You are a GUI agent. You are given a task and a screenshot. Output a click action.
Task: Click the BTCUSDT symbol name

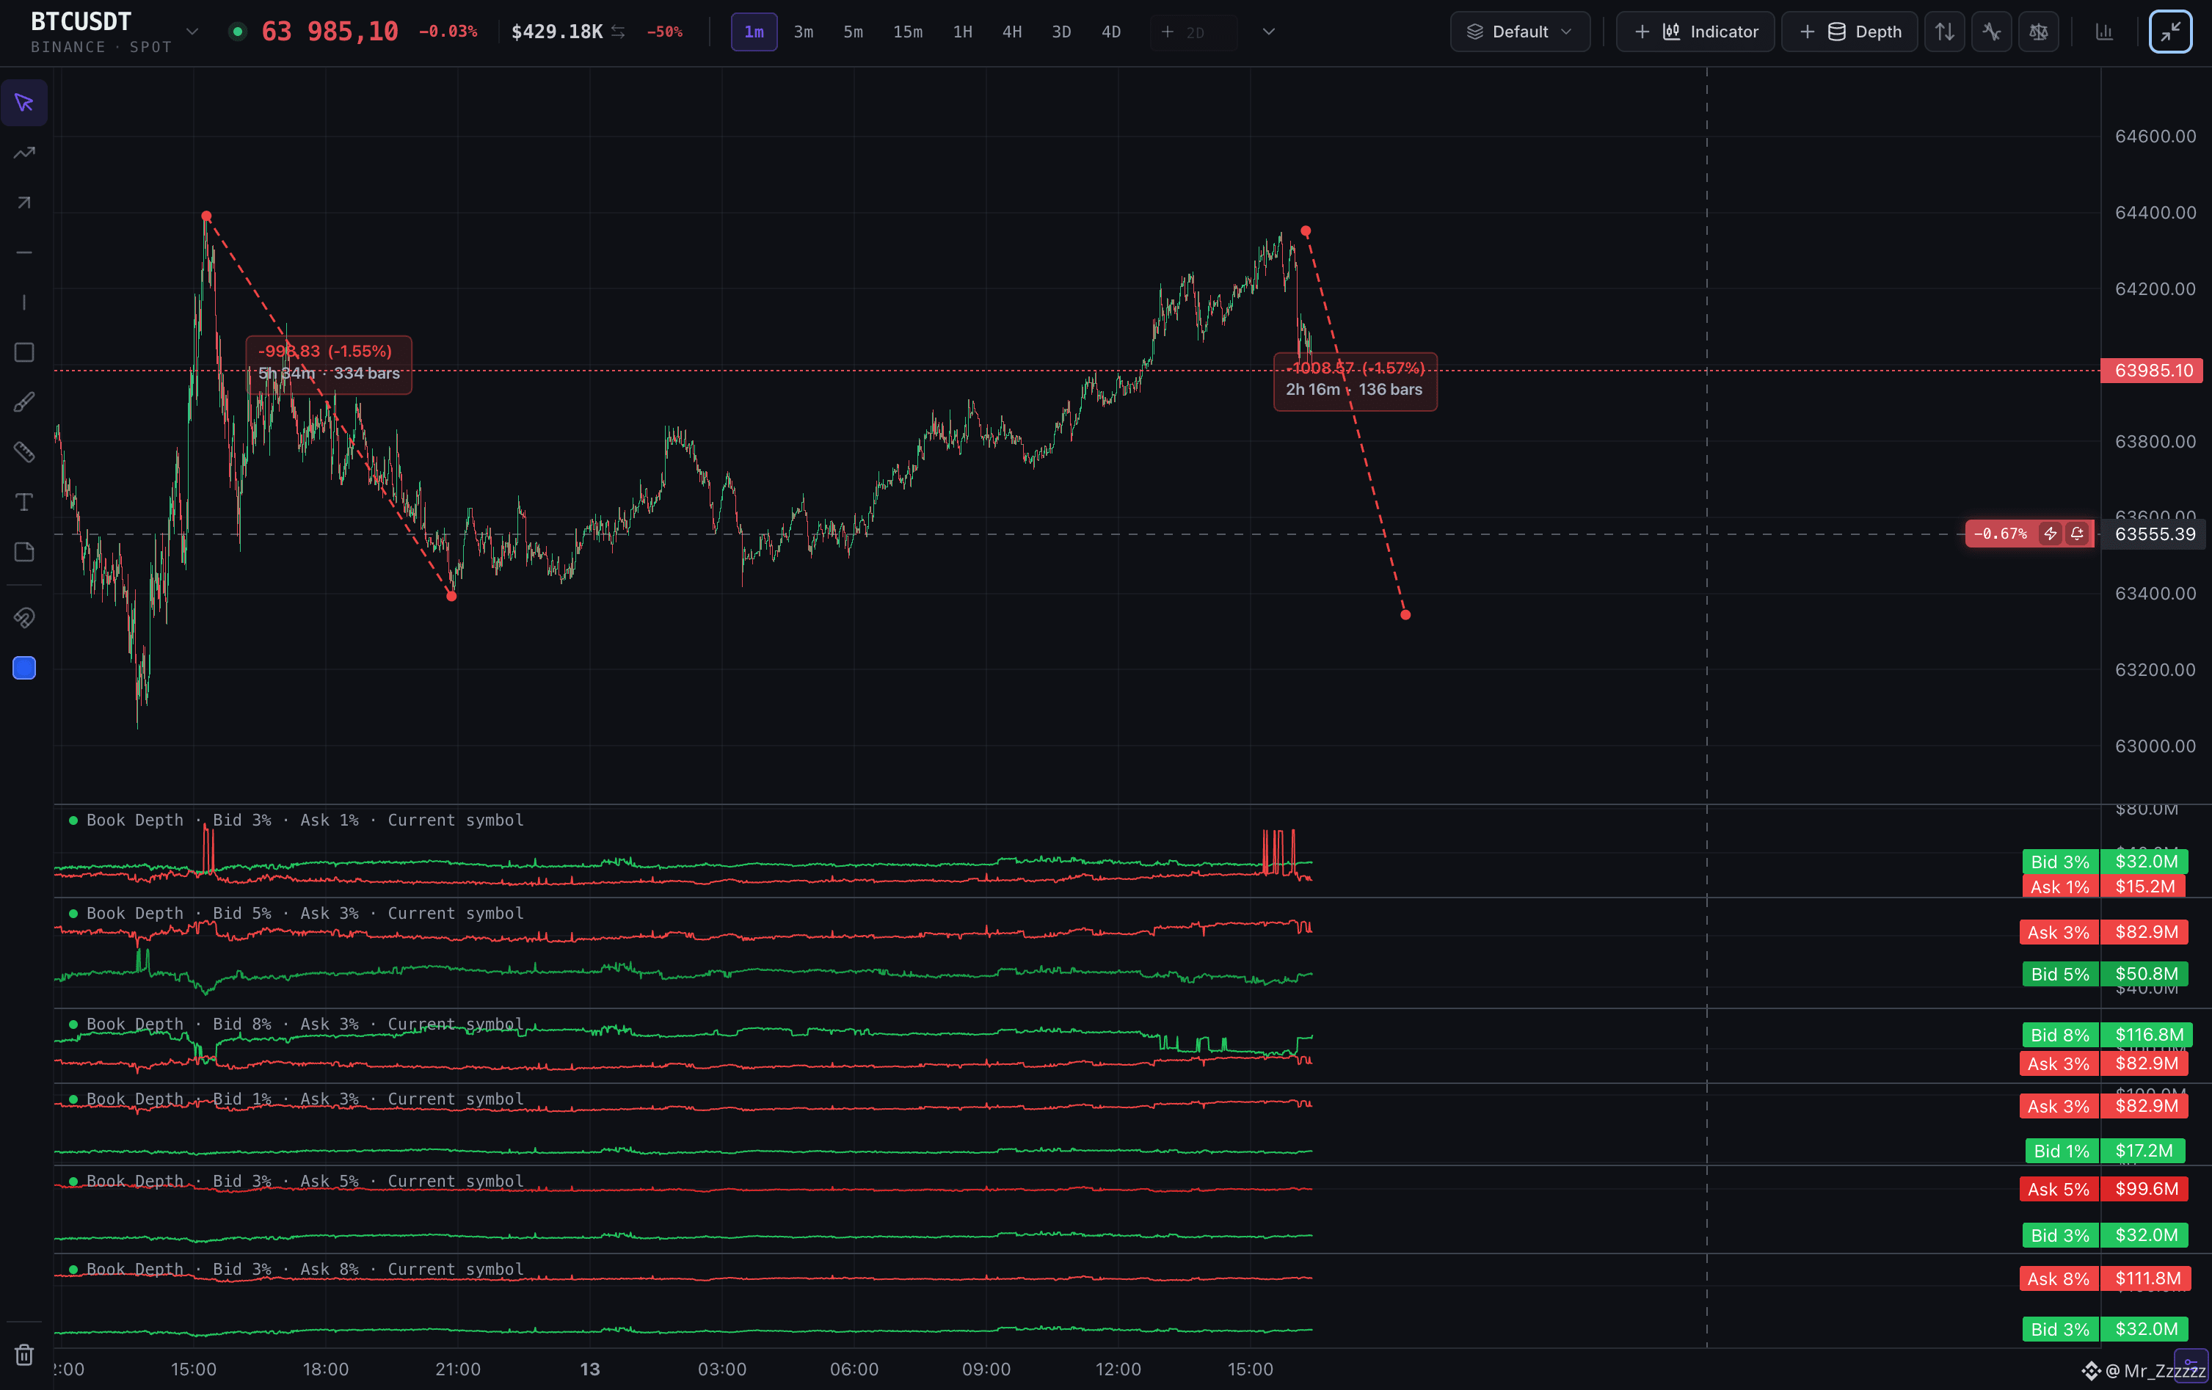(x=81, y=21)
